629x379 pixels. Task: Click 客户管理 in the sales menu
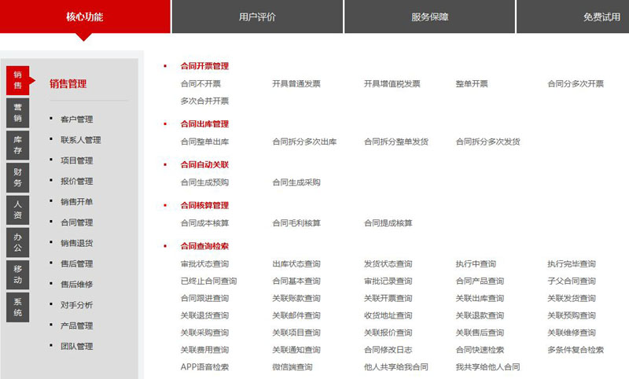point(76,120)
